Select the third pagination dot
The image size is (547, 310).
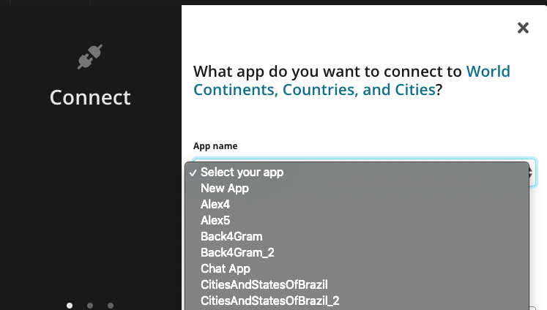tap(111, 306)
